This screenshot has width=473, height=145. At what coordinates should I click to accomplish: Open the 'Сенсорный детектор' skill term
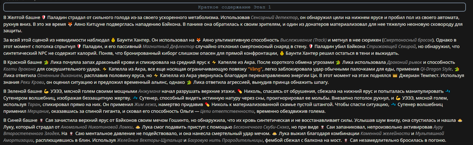pos(274,17)
